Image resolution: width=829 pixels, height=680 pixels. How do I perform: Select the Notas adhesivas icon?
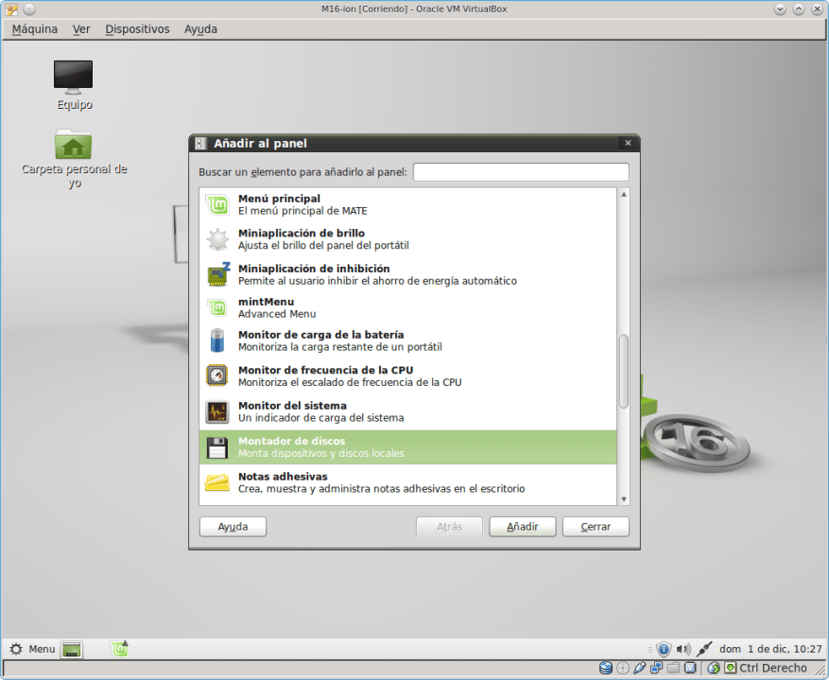217,482
